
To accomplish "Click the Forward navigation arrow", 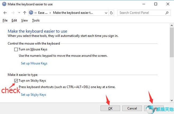I will (12, 13).
